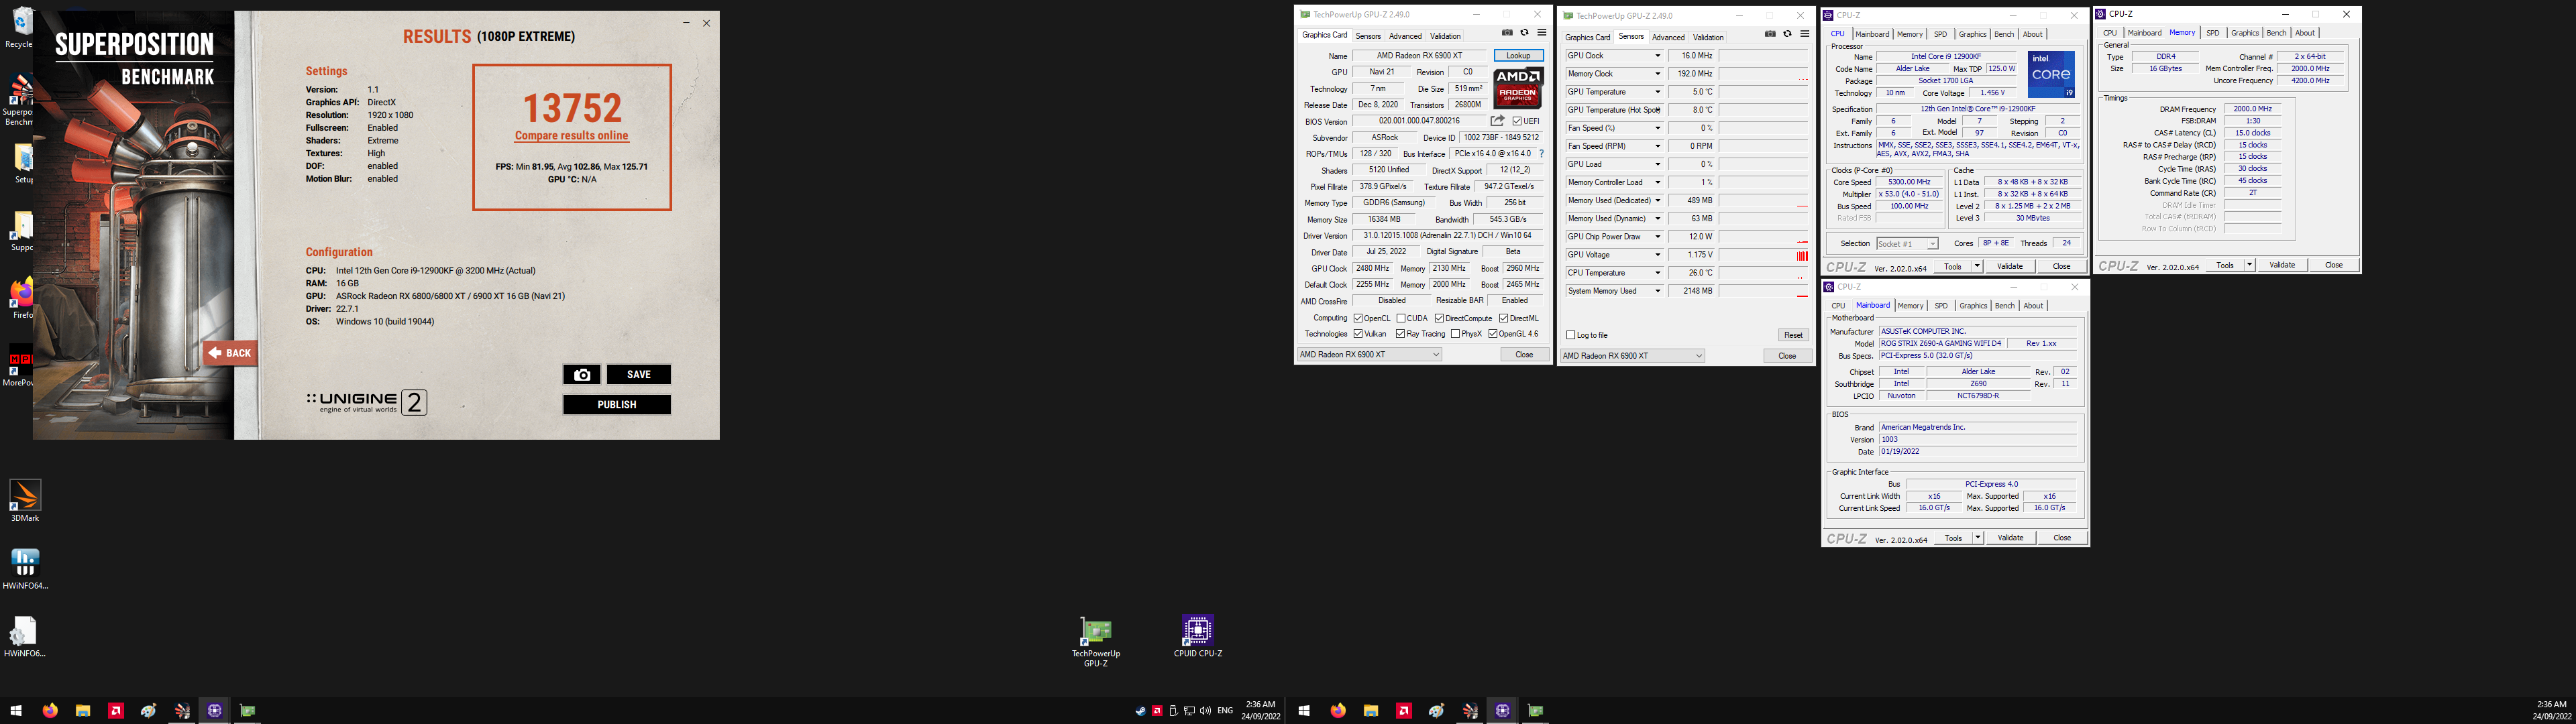The image size is (2576, 724).
Task: Open the About tab in CPU-Z Memory window
Action: tap(2305, 33)
